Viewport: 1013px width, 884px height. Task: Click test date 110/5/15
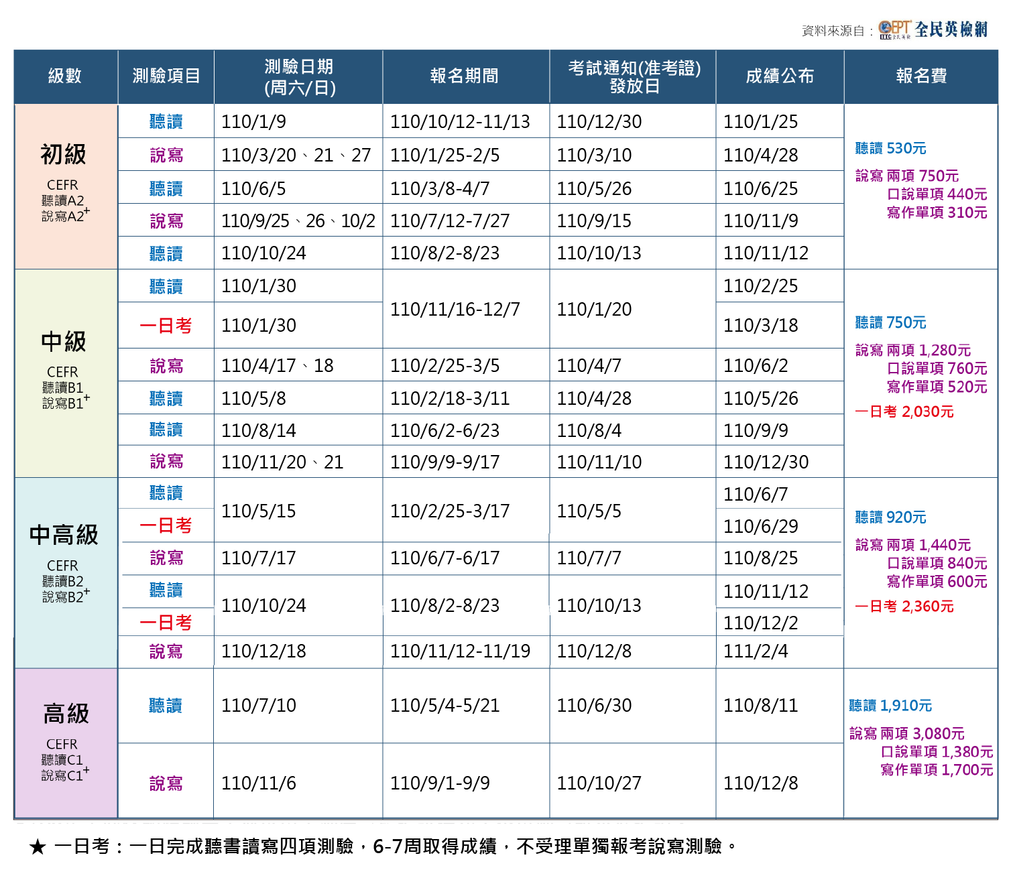(258, 511)
